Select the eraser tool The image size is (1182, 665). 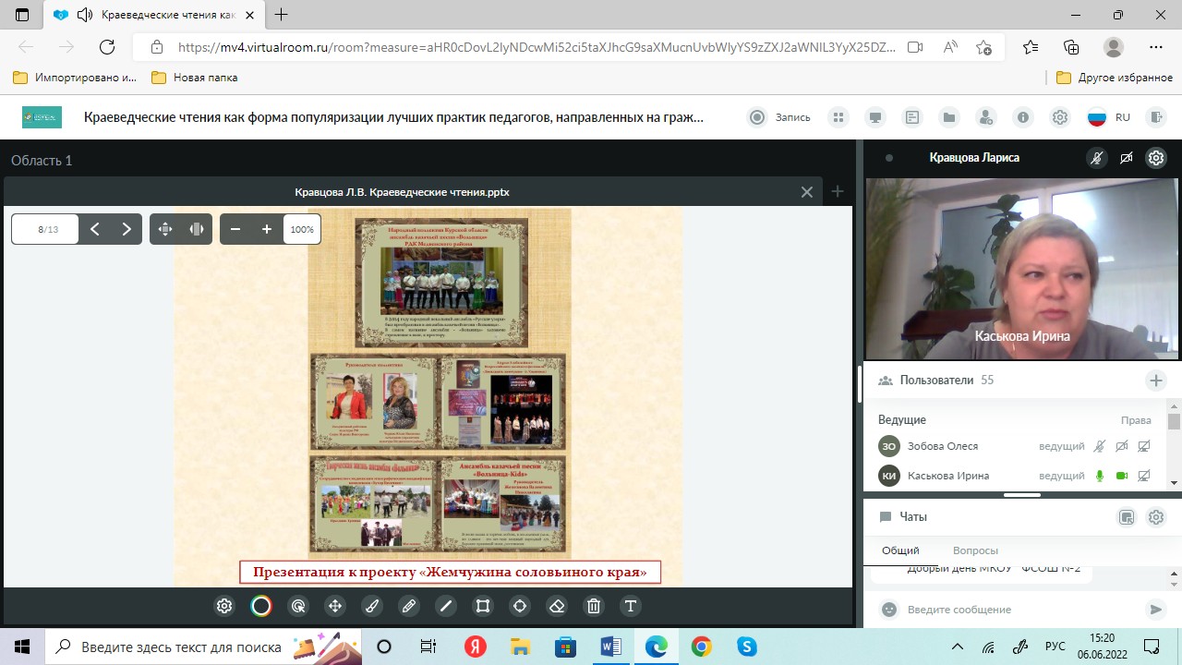coord(557,606)
